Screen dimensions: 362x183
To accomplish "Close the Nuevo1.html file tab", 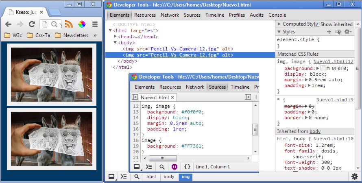I will pos(172,97).
